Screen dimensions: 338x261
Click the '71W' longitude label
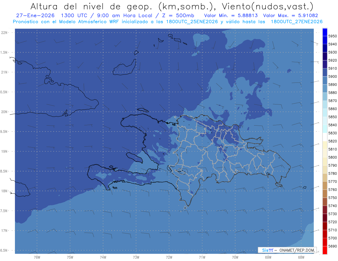(202, 257)
